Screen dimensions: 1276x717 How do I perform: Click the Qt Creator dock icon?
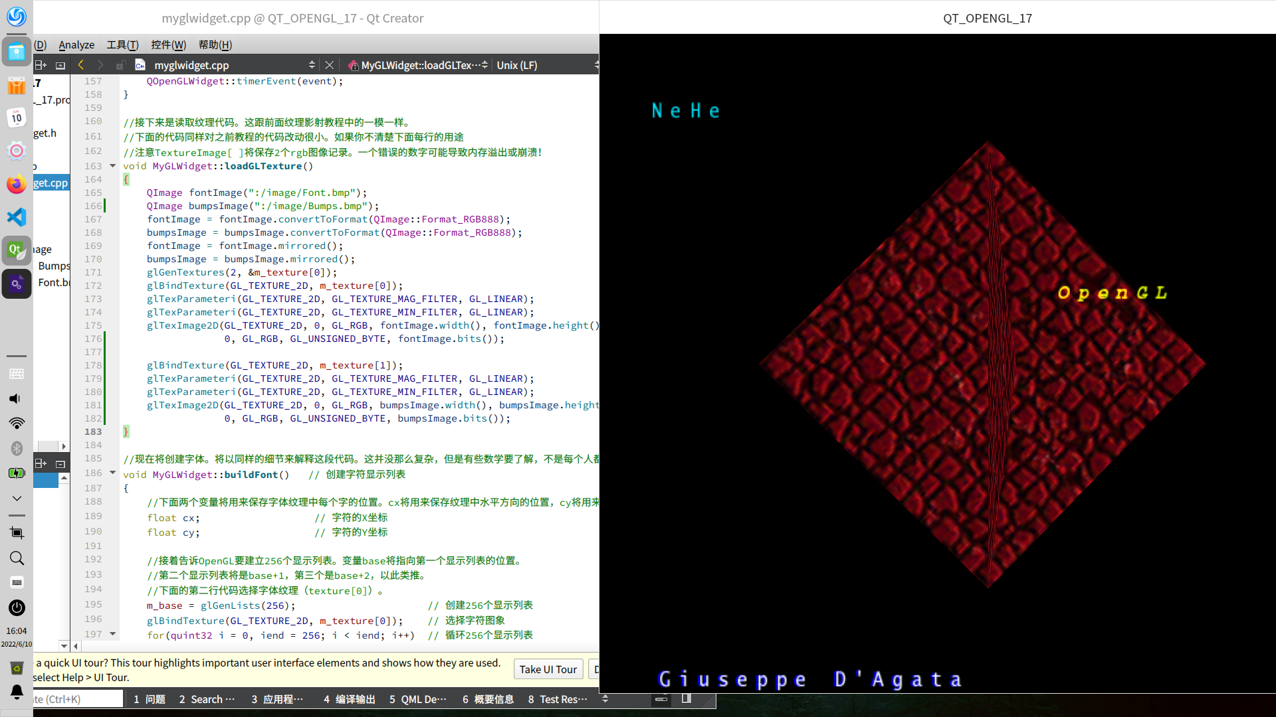click(17, 250)
